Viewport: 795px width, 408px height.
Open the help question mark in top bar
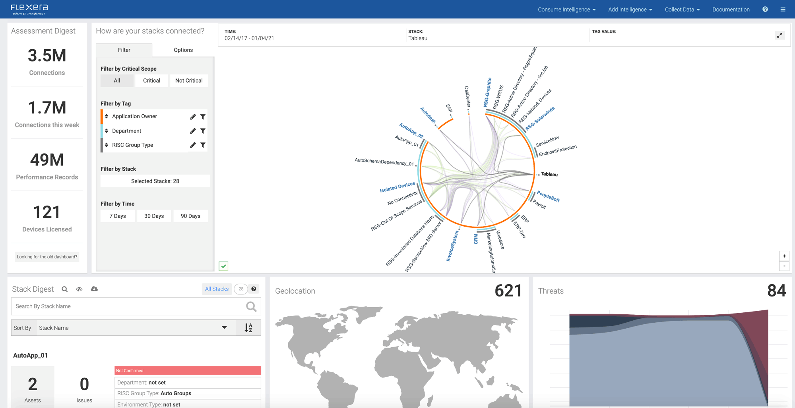coord(765,10)
